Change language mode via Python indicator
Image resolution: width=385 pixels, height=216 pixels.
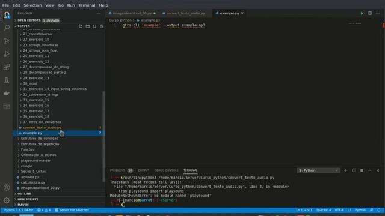click(360, 210)
